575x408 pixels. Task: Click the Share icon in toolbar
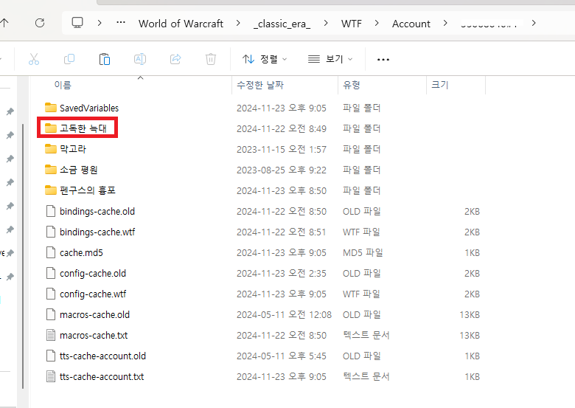(175, 59)
